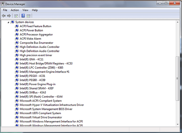Click the scrollbar down arrow
Viewport: 182px width, 133px height.
(177, 124)
